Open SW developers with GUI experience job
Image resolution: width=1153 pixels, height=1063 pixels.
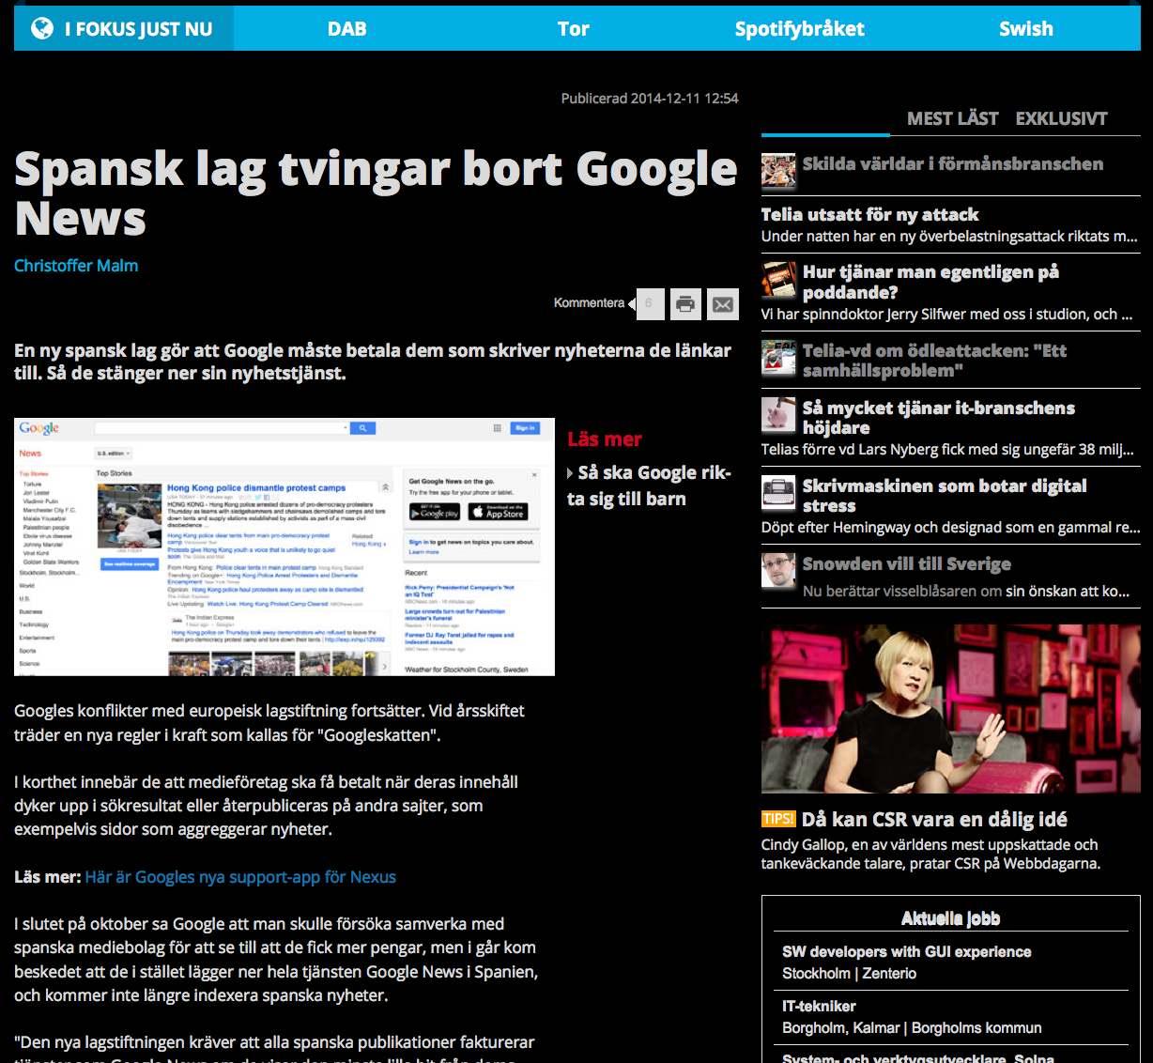(906, 952)
